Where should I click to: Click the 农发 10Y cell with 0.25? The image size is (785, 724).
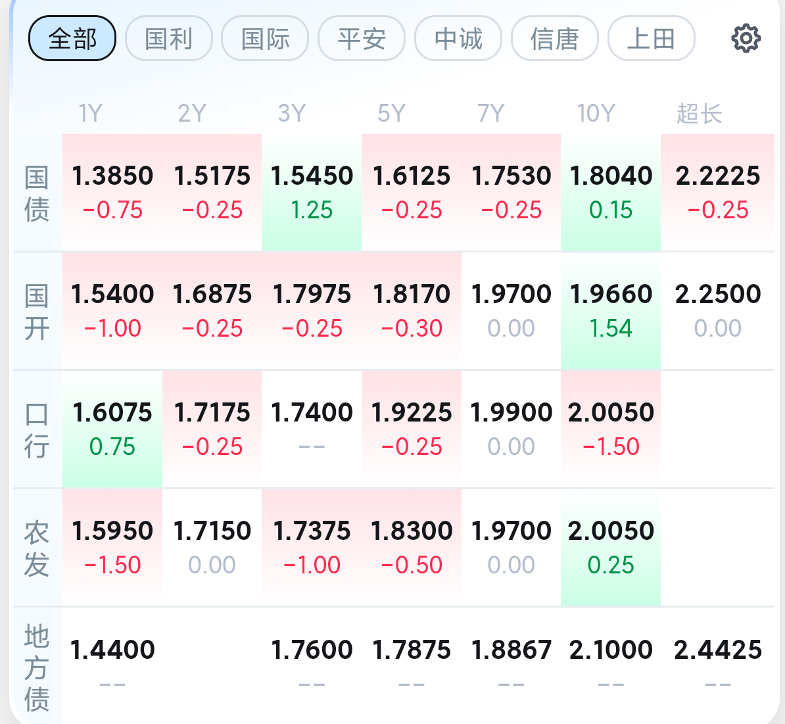point(611,546)
